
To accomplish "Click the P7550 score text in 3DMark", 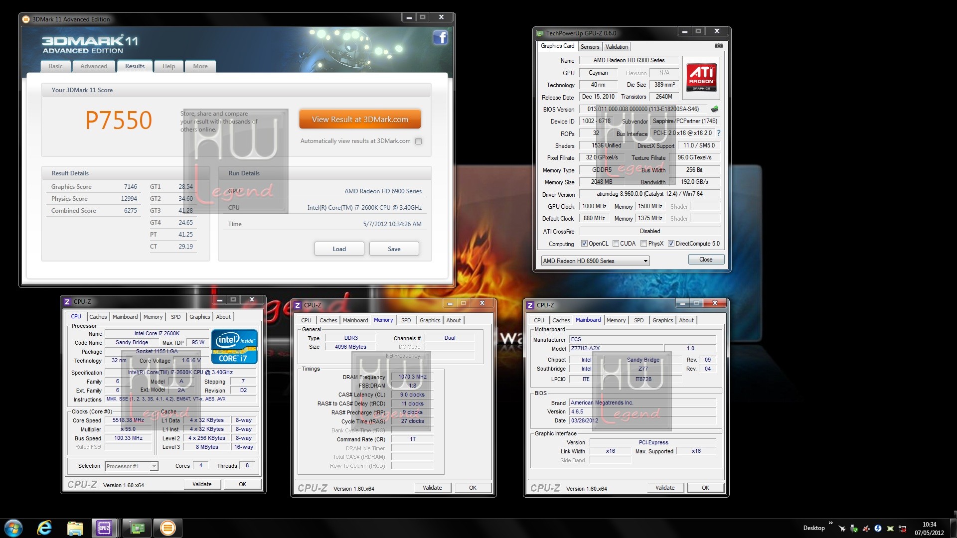I will [119, 121].
